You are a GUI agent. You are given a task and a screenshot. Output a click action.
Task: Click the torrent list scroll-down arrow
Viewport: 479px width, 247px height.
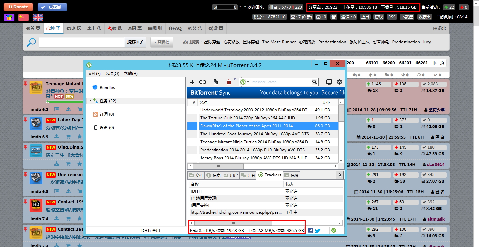(341, 160)
